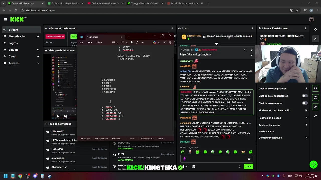Expand Ajustes sidebar section

point(38,63)
